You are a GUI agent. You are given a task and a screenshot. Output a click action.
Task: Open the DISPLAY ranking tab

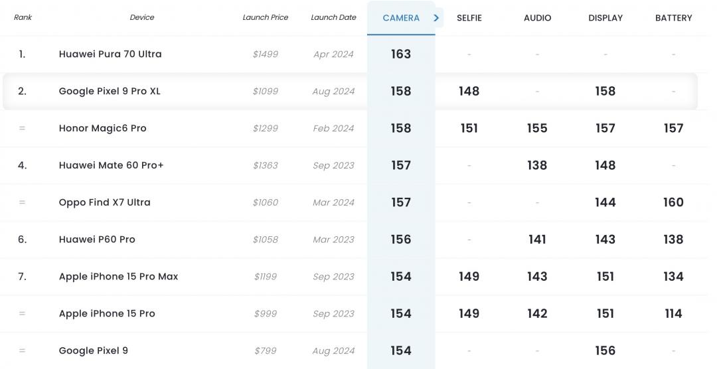click(x=605, y=18)
